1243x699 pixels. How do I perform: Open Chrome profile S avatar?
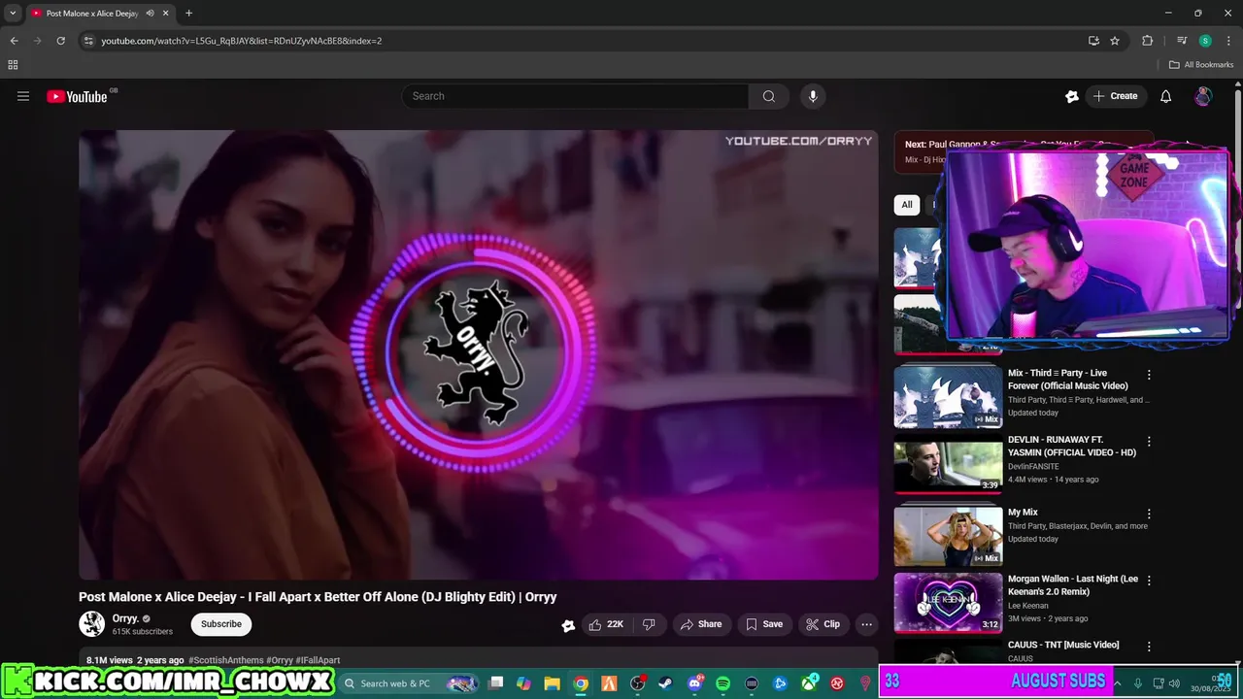point(1205,41)
